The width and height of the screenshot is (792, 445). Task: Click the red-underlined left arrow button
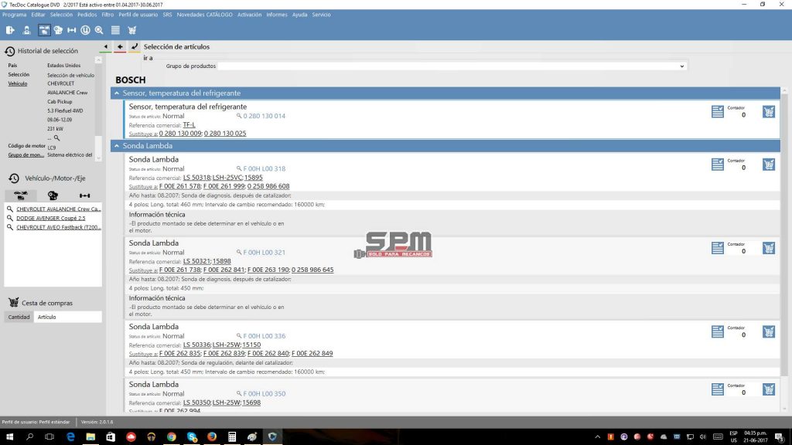120,47
